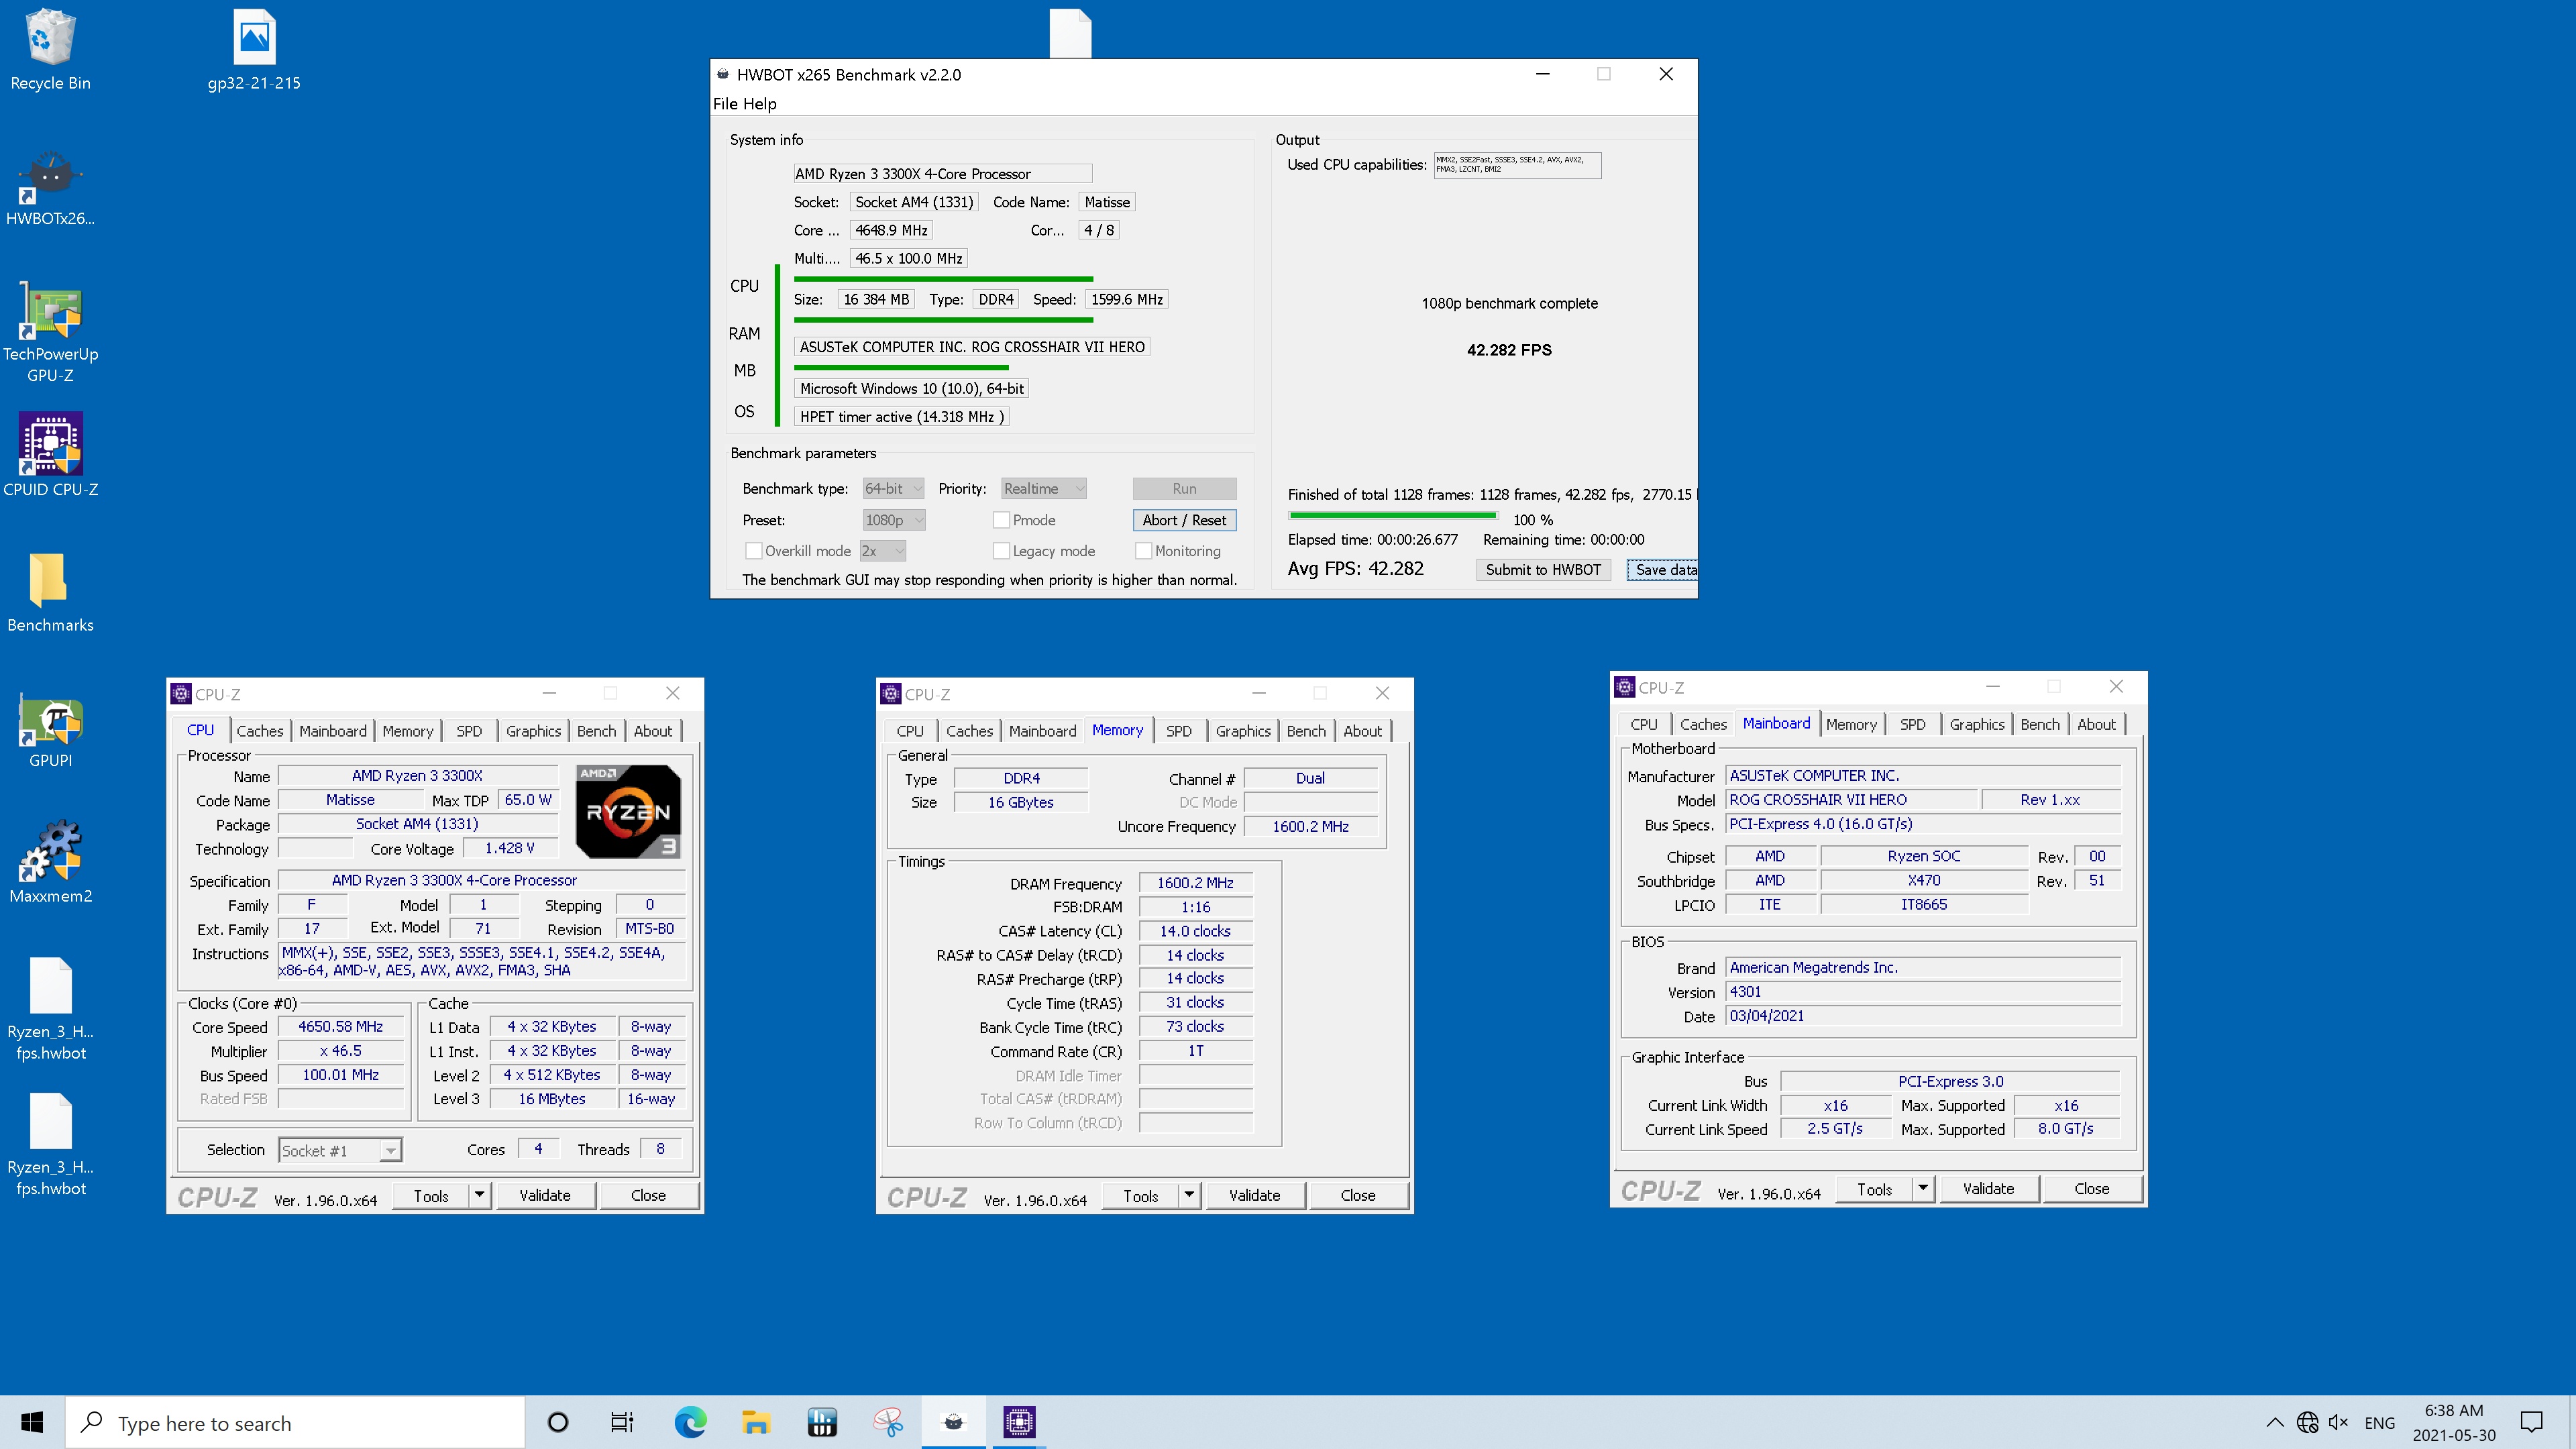
Task: Open Memory tab in right CPU-Z window
Action: pyautogui.click(x=1851, y=724)
